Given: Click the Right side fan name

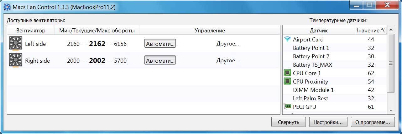Looking at the screenshot, I should (x=37, y=60).
